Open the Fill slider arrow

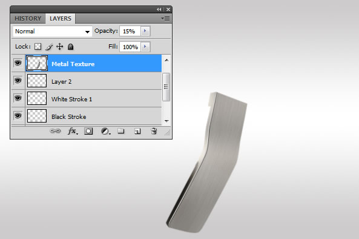(x=145, y=47)
